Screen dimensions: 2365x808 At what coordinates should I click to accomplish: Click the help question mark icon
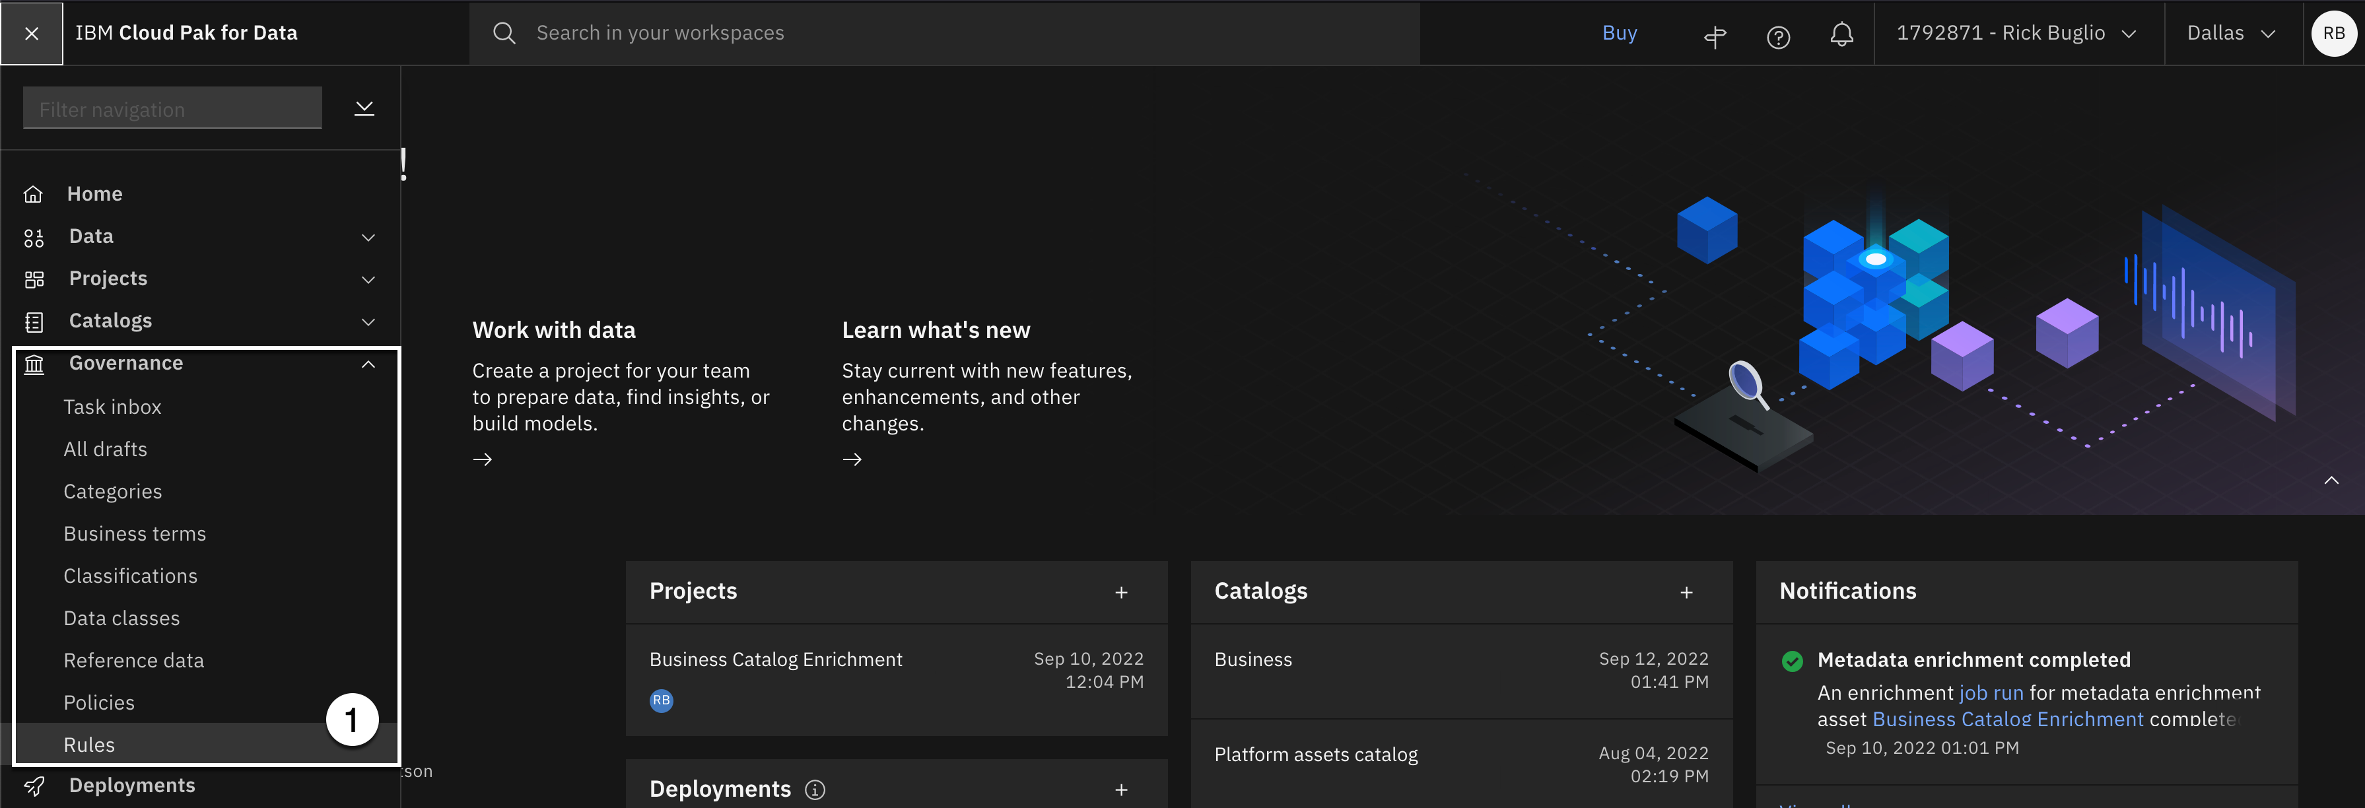click(x=1778, y=37)
